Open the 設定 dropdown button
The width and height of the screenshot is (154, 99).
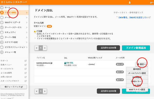(x=141, y=64)
